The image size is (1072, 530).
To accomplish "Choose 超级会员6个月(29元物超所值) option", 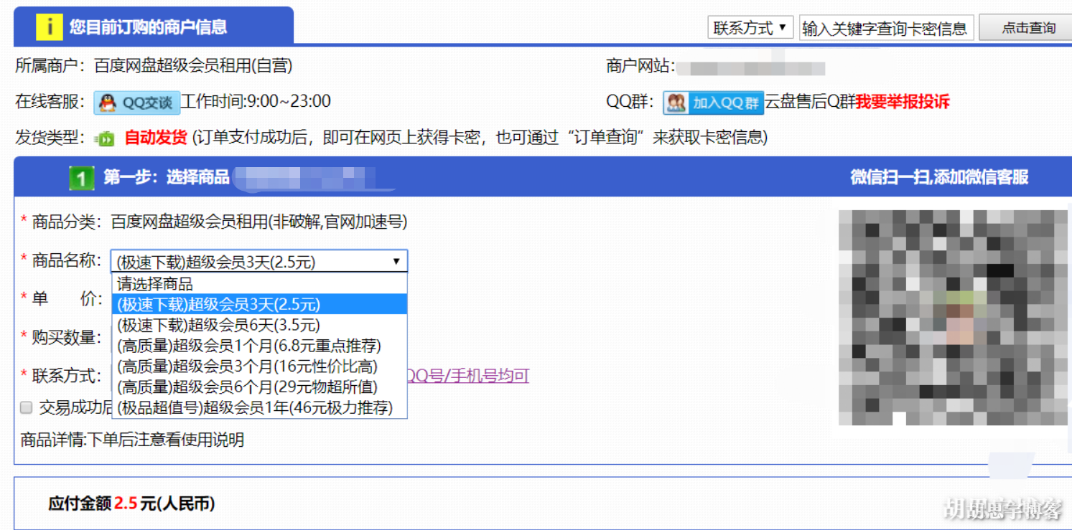I will pos(259,387).
